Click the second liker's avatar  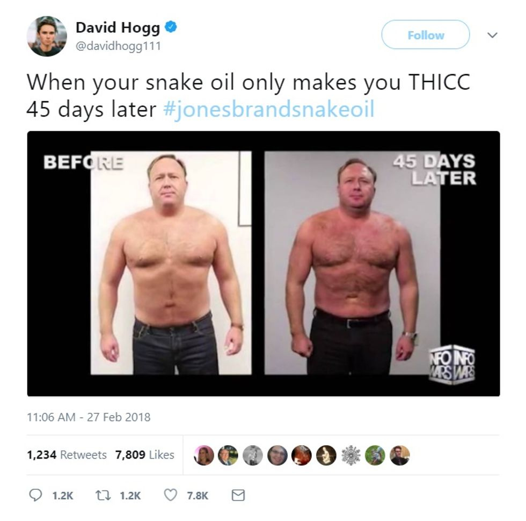(228, 455)
